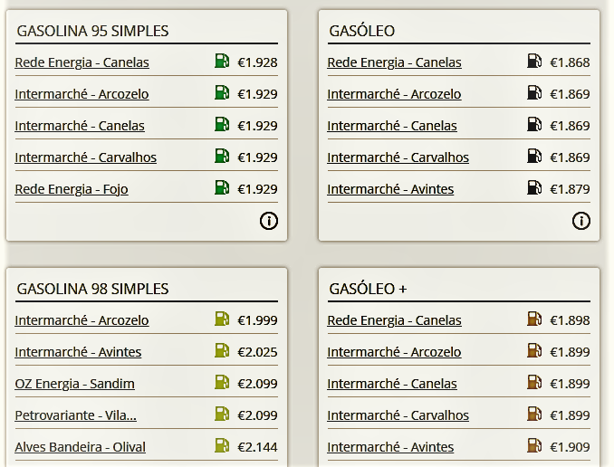Click olive pump icon beside OZ Energia - Sandim
Viewport: 614px width, 467px height.
[222, 382]
